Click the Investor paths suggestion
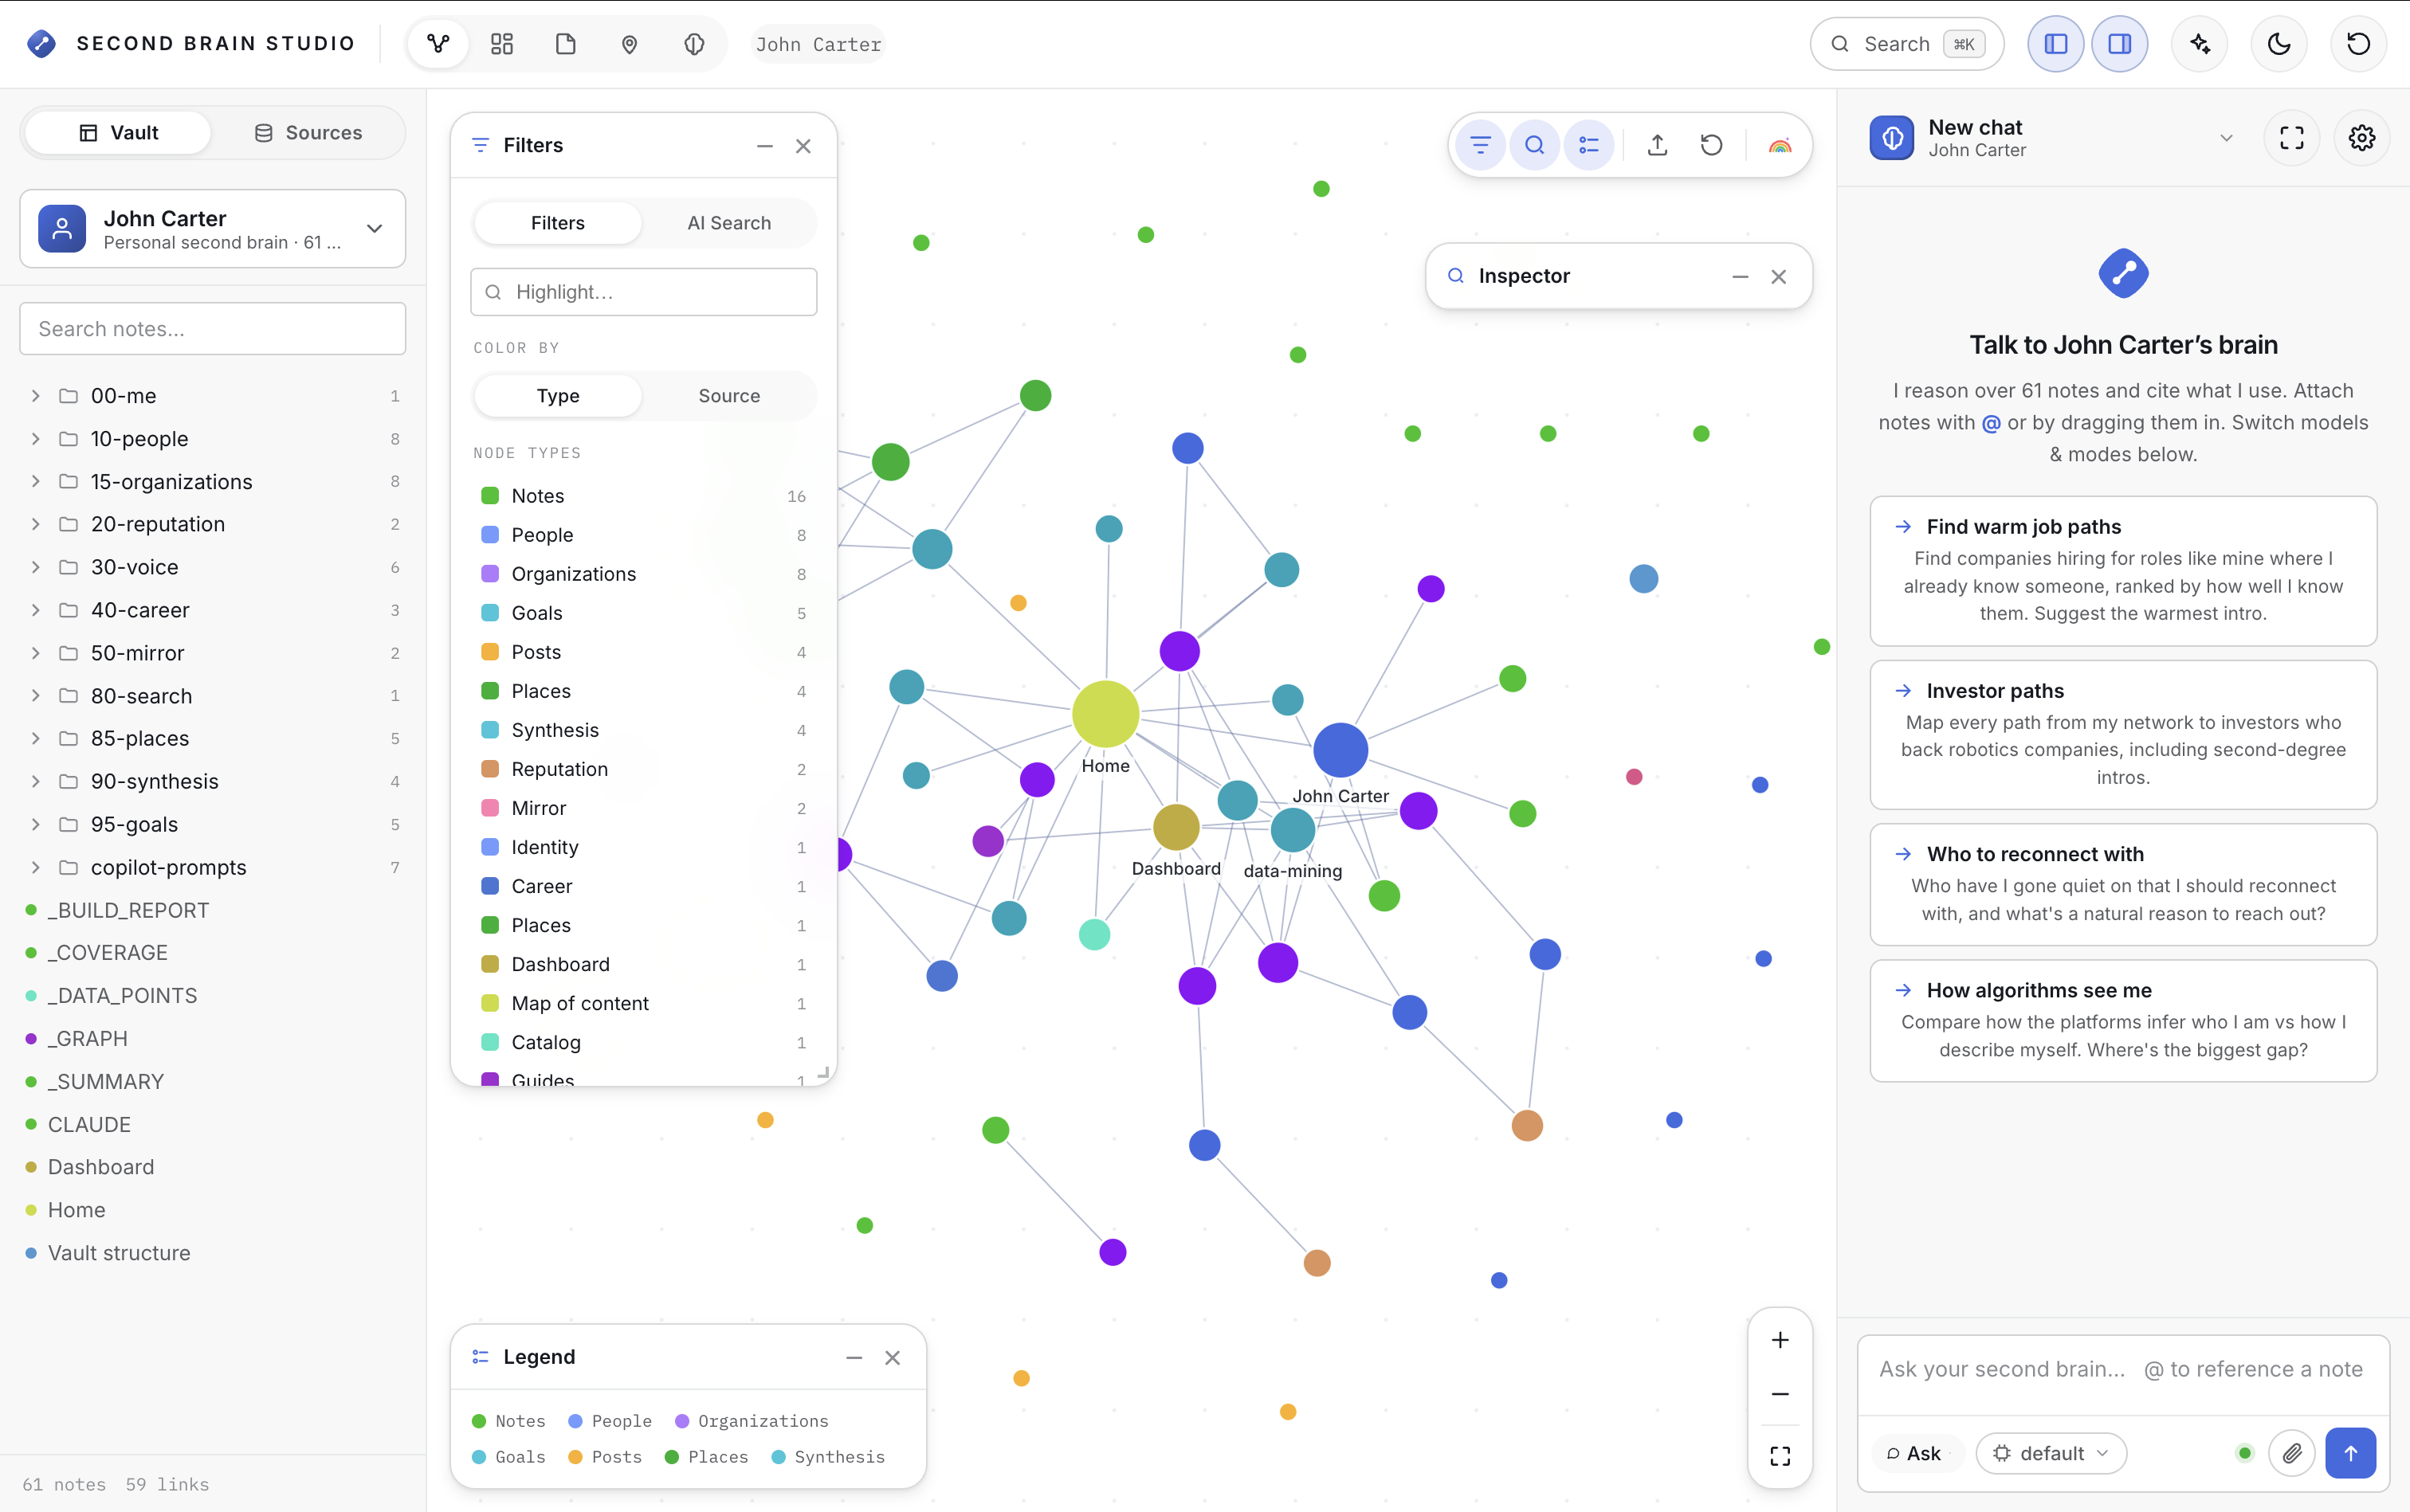 pos(2123,735)
